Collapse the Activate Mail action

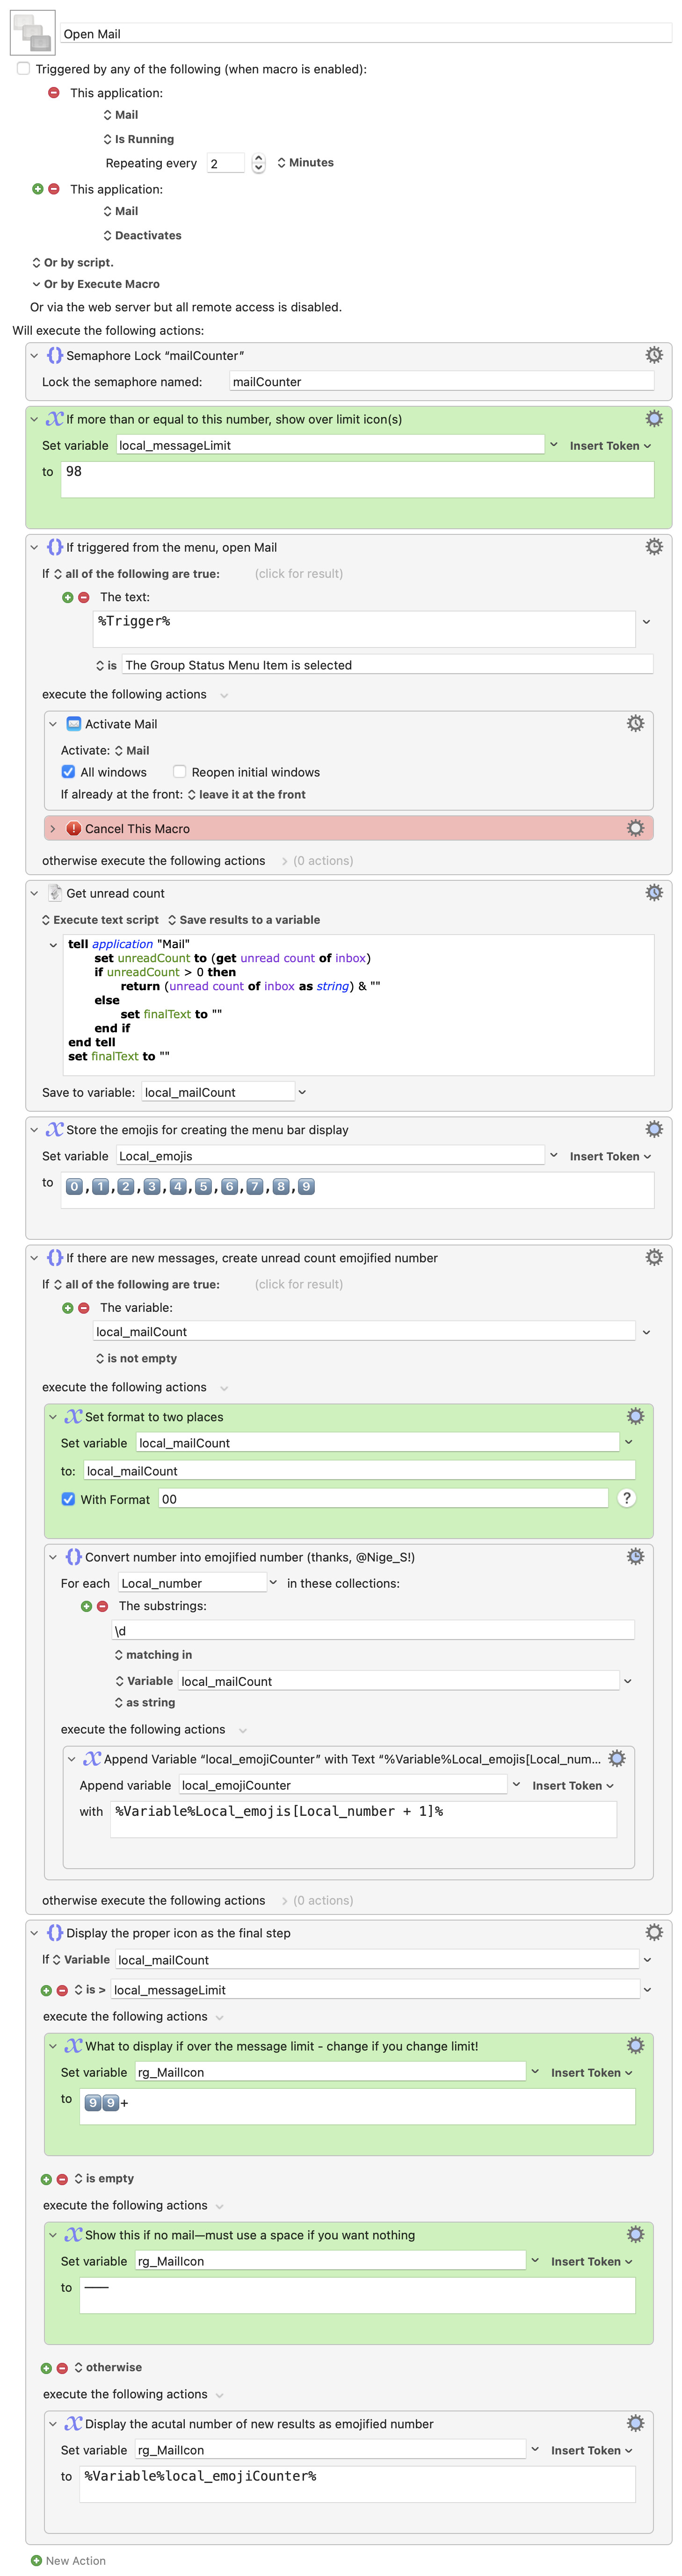coord(53,724)
